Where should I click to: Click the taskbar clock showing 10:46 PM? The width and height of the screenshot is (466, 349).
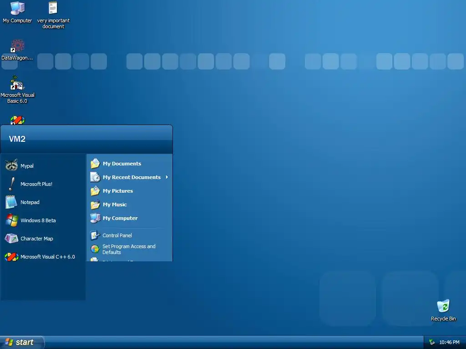tap(449, 343)
